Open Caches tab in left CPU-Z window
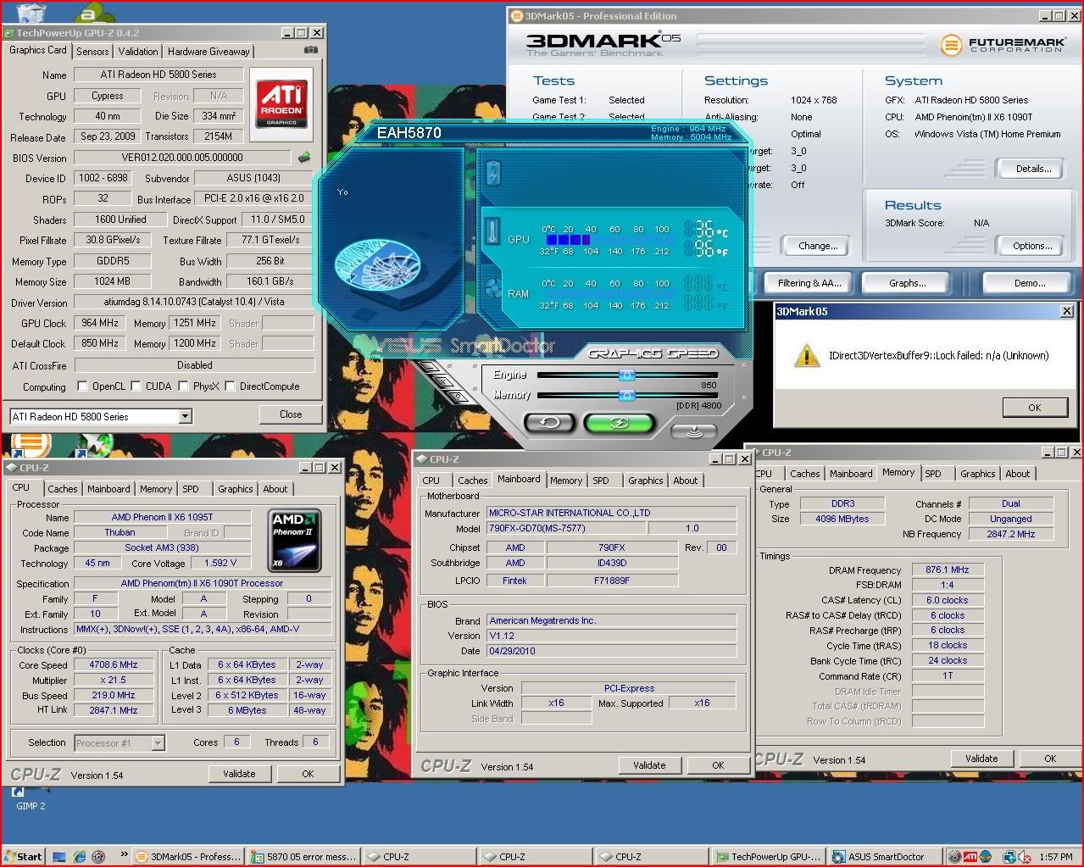Image resolution: width=1084 pixels, height=867 pixels. [63, 489]
